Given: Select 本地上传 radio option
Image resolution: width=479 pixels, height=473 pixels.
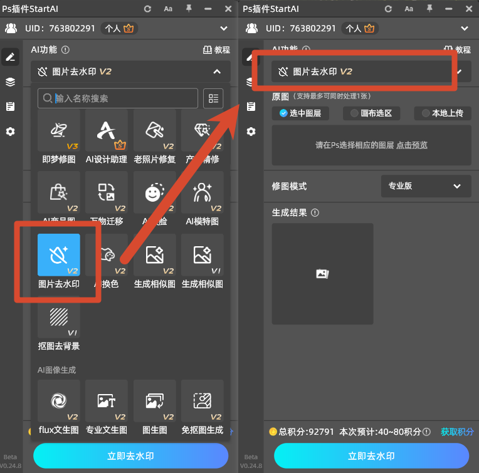Looking at the screenshot, I should pos(443,113).
